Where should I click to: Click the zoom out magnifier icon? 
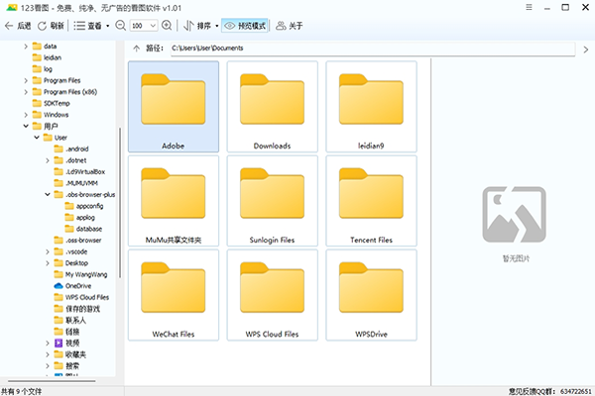120,26
